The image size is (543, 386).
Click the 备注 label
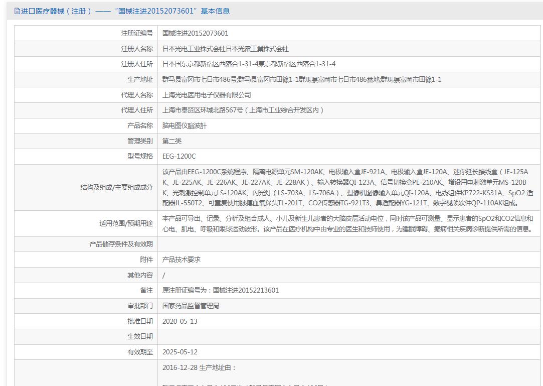[146, 290]
